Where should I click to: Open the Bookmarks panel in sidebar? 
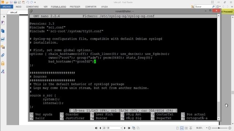(3, 23)
